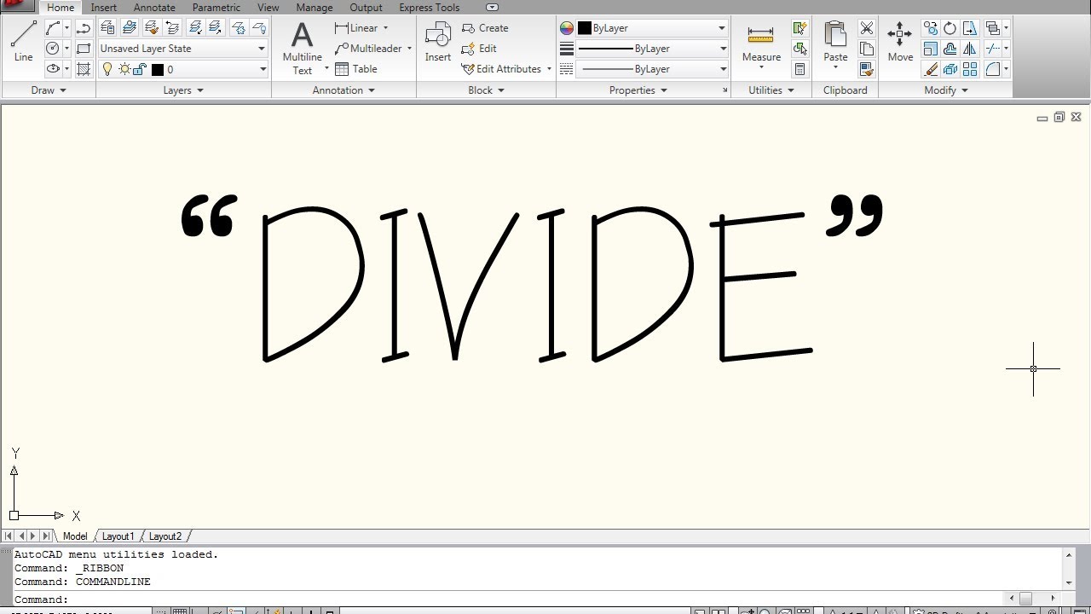Click the Multiline Text tool
This screenshot has height=614, width=1091.
303,47
